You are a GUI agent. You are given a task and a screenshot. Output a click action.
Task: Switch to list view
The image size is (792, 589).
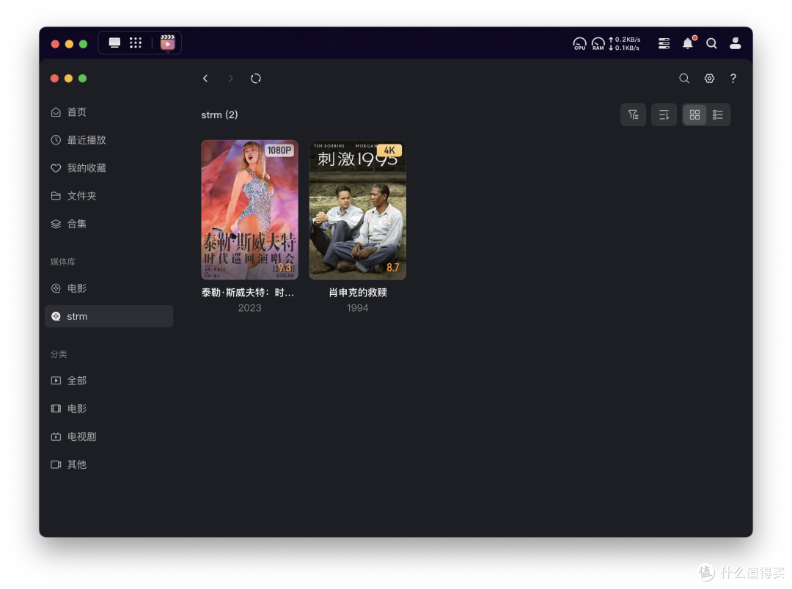click(718, 114)
